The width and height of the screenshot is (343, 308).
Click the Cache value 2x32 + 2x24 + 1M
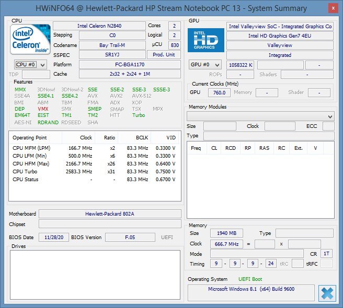coord(130,74)
